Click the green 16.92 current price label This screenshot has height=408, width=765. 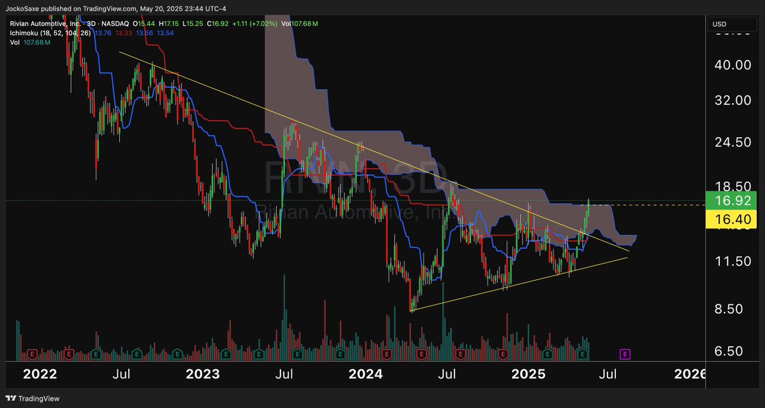click(731, 202)
